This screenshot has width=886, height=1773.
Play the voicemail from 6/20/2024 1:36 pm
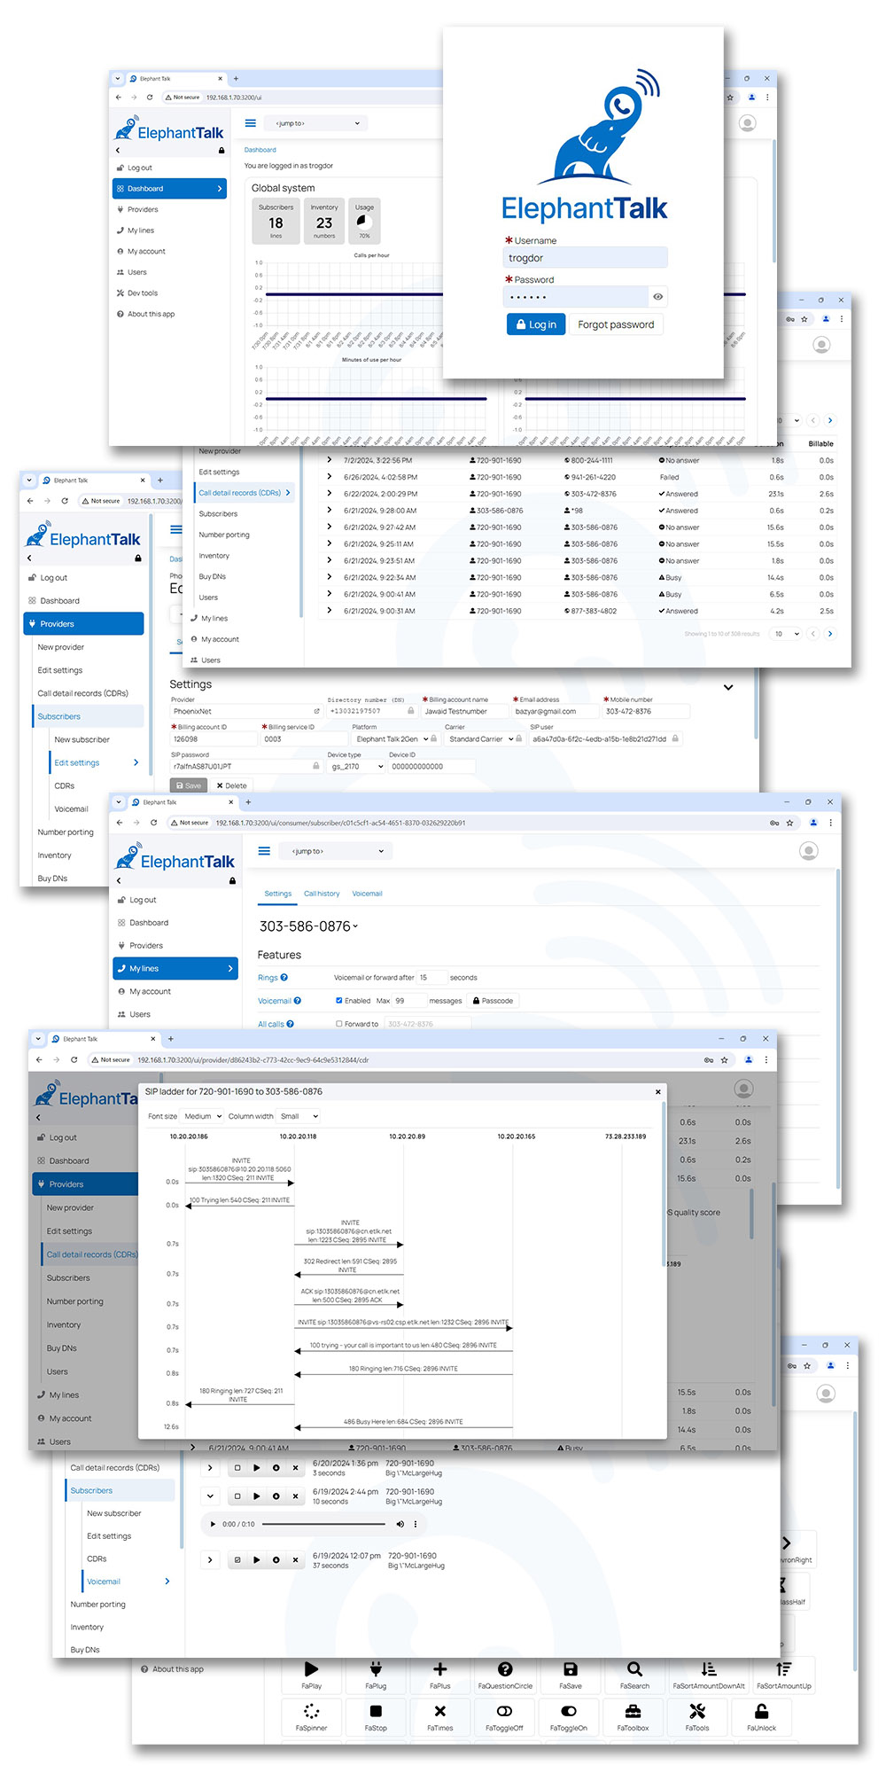click(x=256, y=1468)
